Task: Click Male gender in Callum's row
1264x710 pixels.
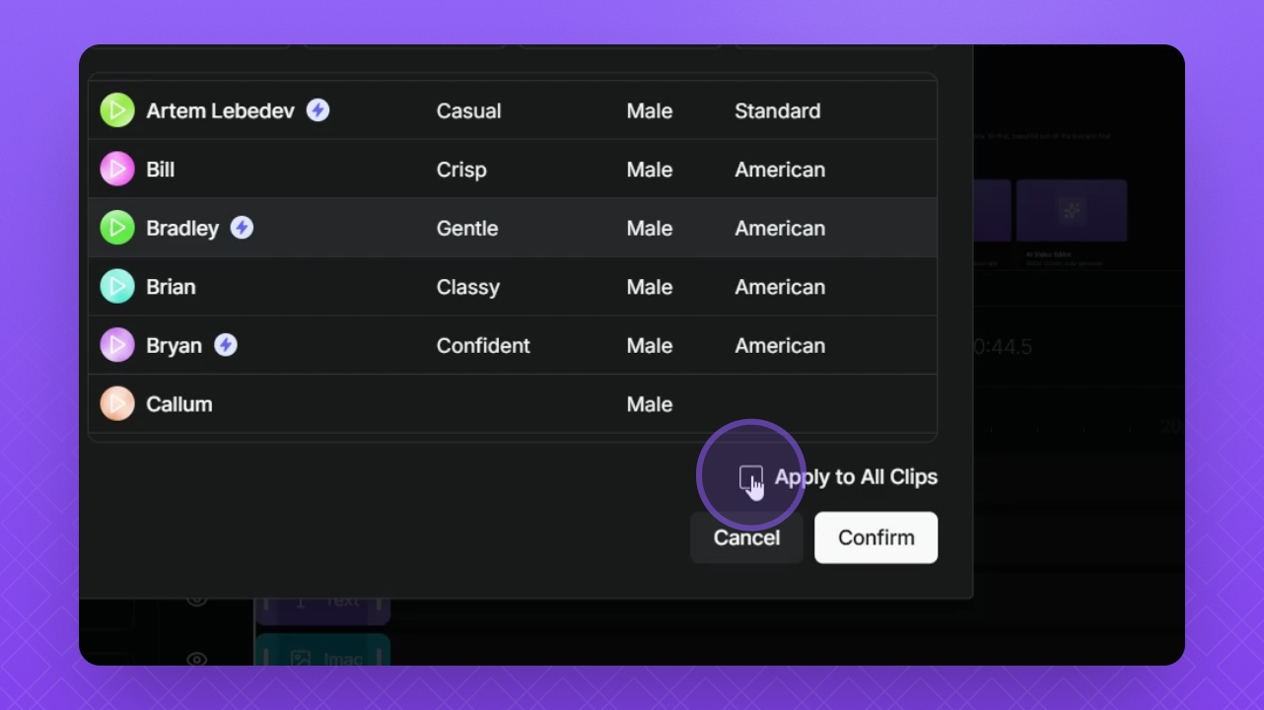Action: (650, 404)
